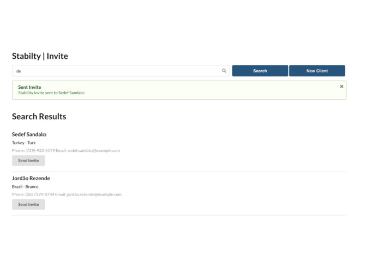Send invite to Sedef Sandalcı
This screenshot has width=379, height=269.
click(x=28, y=161)
